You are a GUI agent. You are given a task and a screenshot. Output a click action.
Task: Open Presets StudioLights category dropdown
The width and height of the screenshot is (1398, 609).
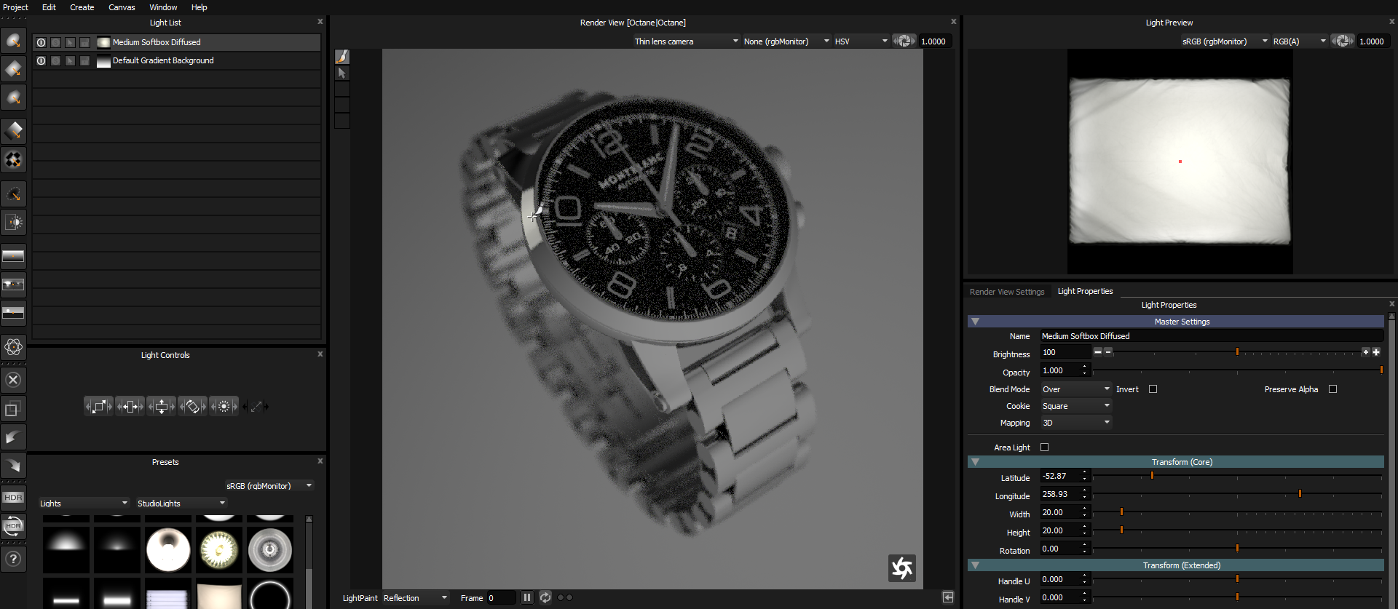pyautogui.click(x=181, y=503)
